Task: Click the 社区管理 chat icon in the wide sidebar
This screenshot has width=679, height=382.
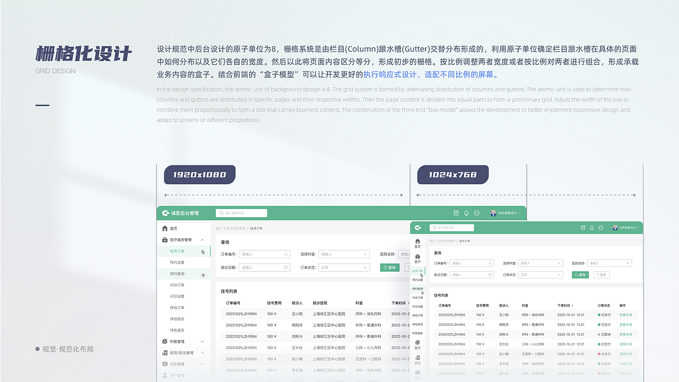Action: pyautogui.click(x=165, y=364)
